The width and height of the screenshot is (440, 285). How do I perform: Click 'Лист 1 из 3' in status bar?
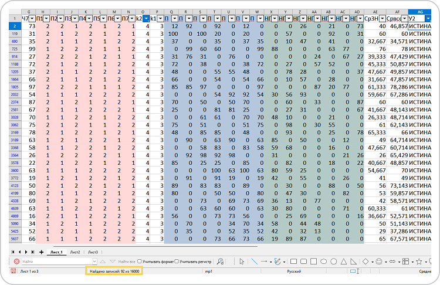tap(29, 272)
